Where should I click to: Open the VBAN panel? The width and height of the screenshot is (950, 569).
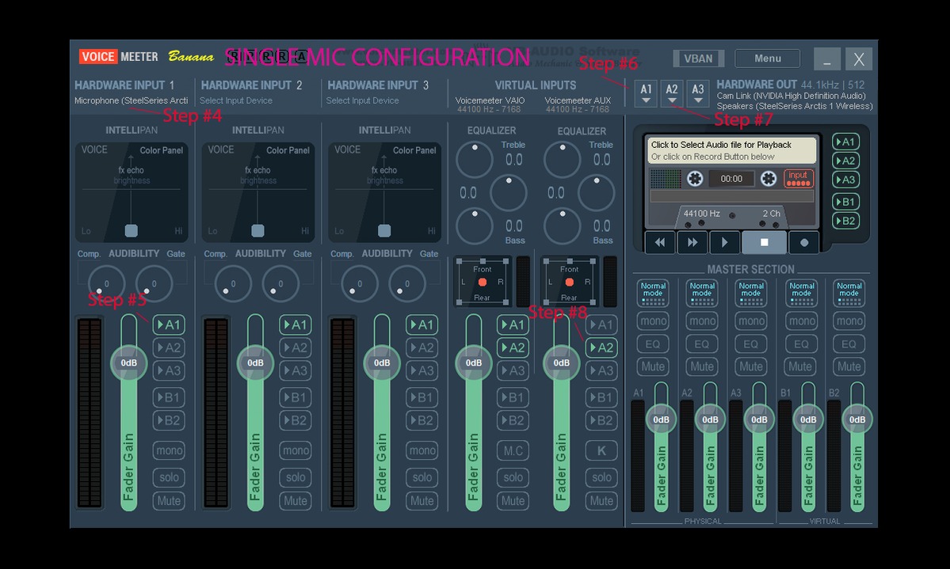coord(698,58)
